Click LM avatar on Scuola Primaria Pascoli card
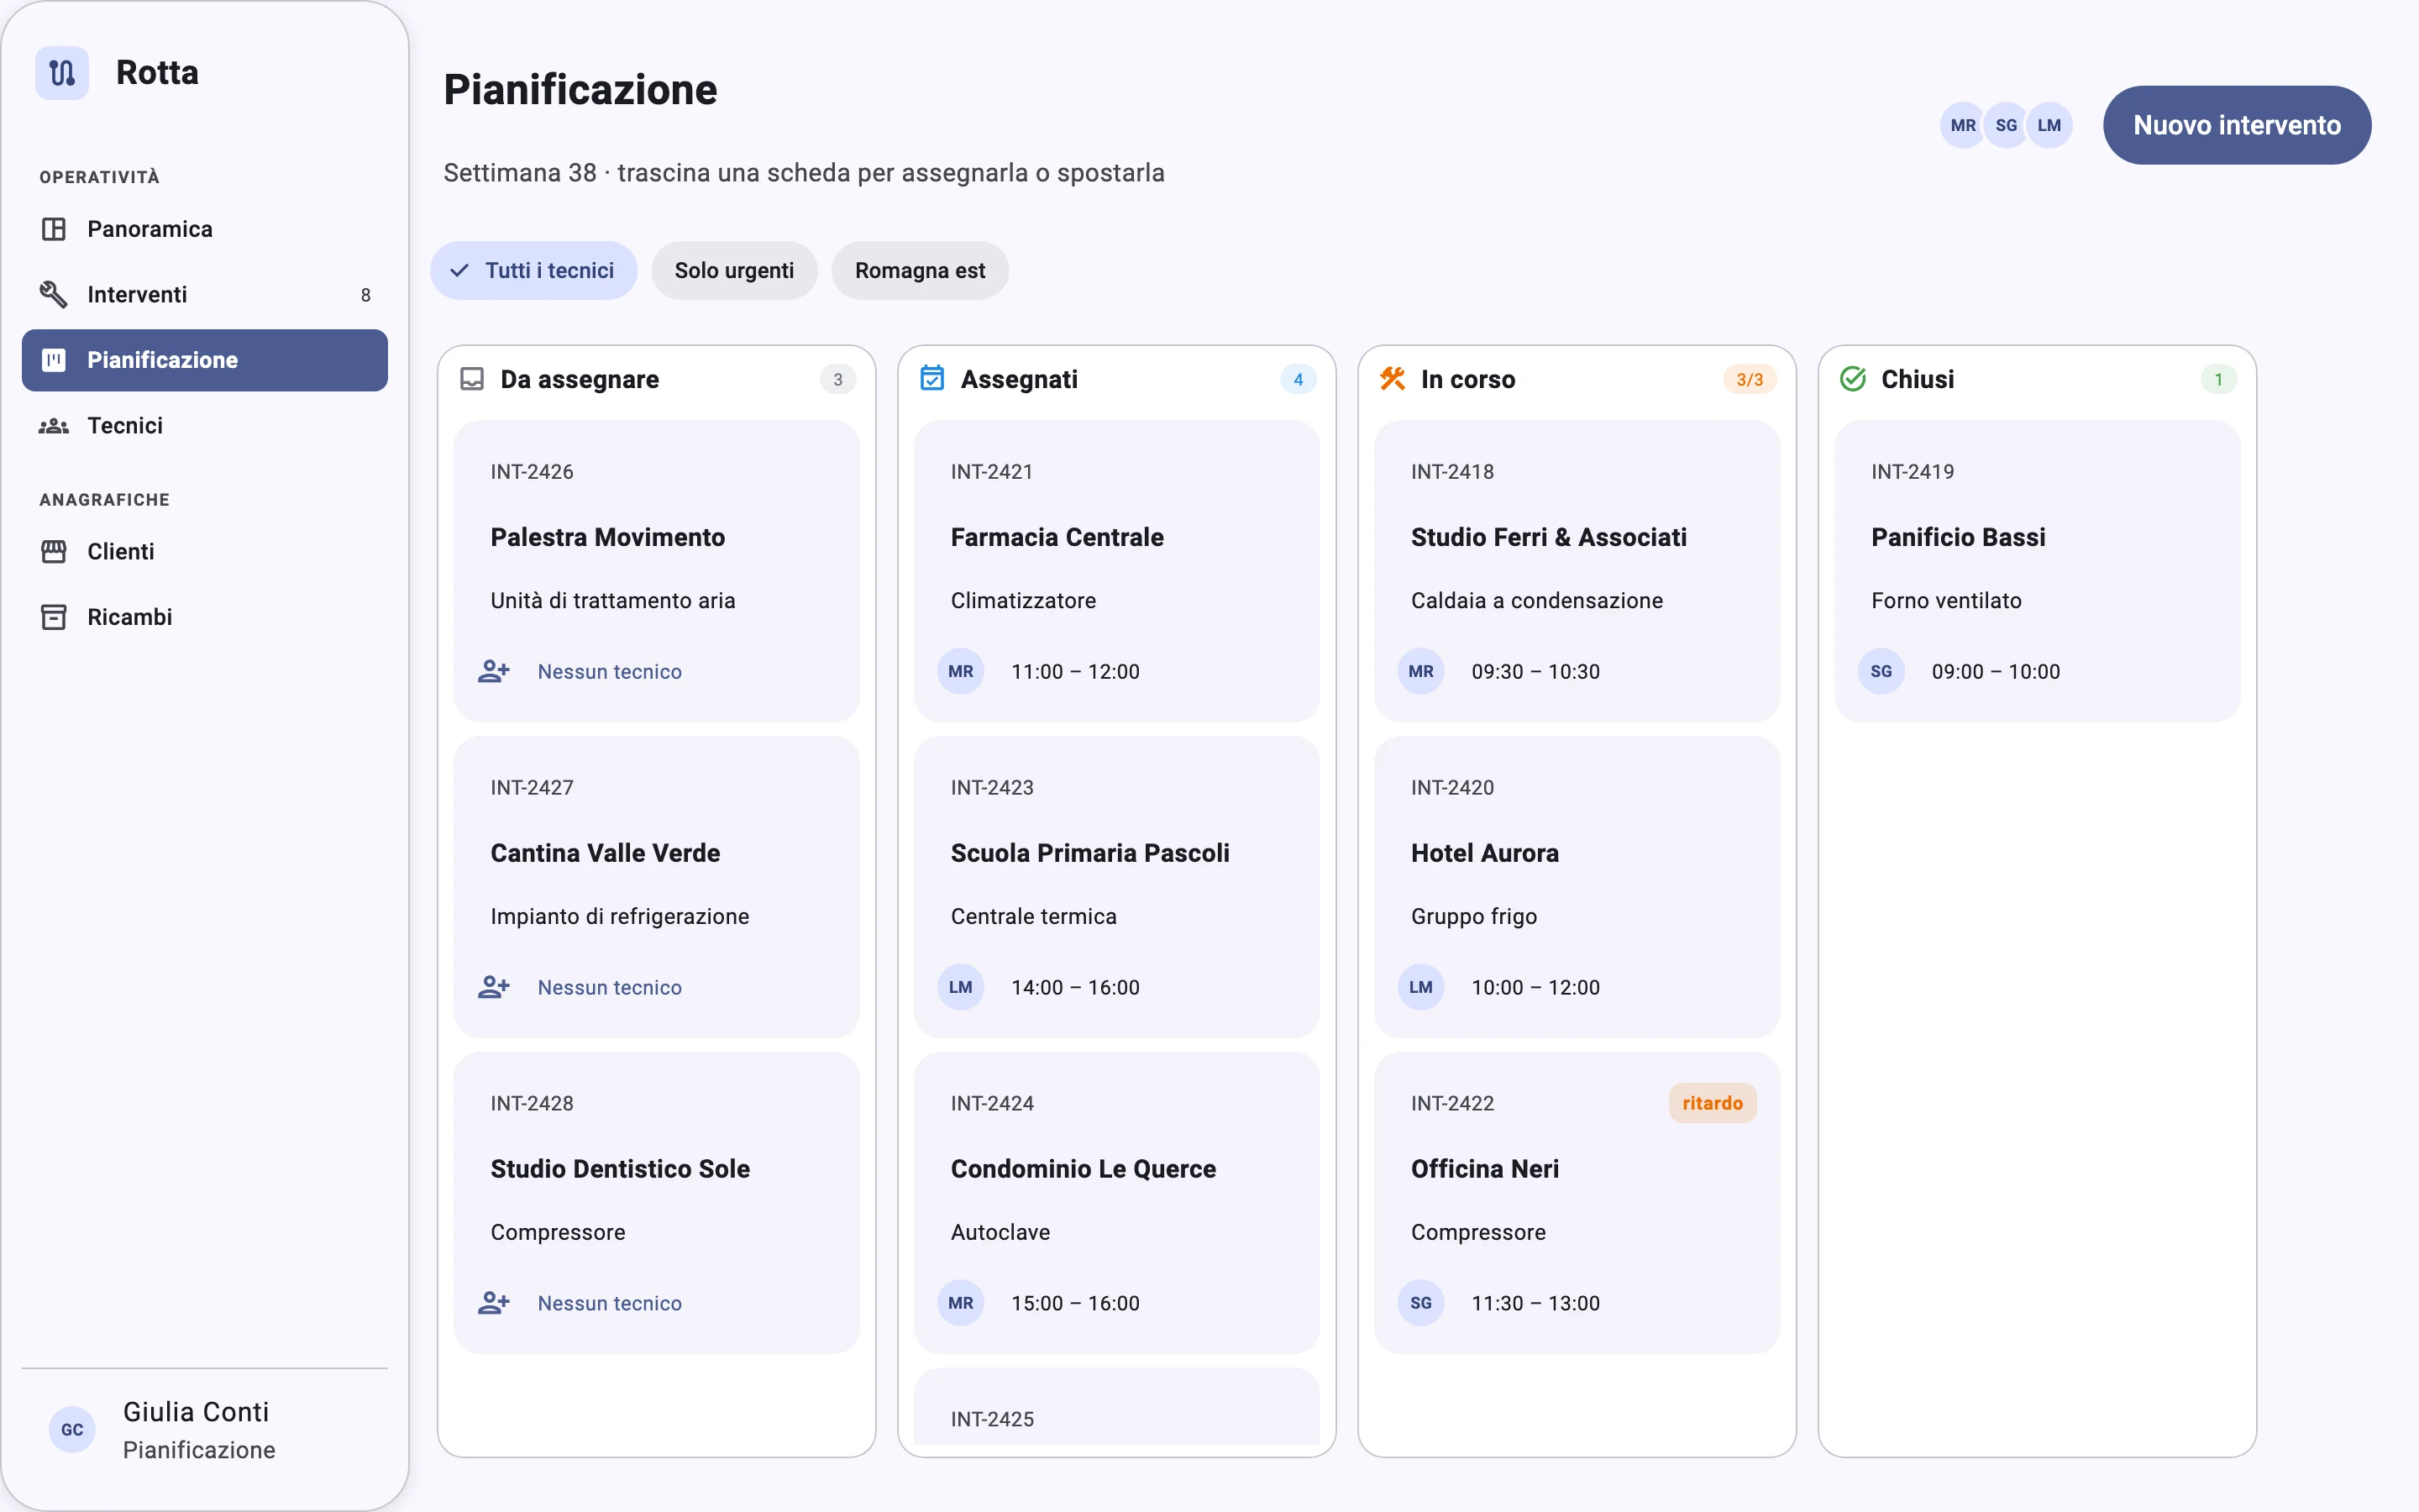The image size is (2419, 1512). pyautogui.click(x=961, y=988)
